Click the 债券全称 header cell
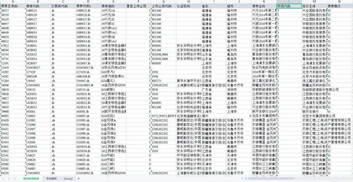The height and width of the screenshot is (182, 353). [264, 6]
